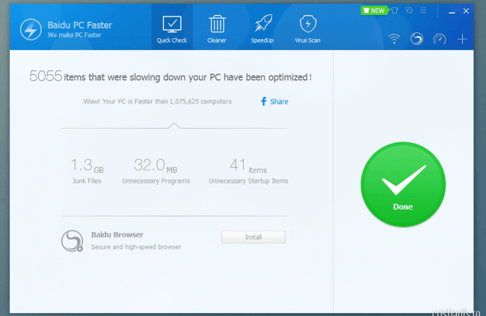Image resolution: width=486 pixels, height=316 pixels.
Task: Click the 'We make PC Faster' tagline
Action: 74,35
